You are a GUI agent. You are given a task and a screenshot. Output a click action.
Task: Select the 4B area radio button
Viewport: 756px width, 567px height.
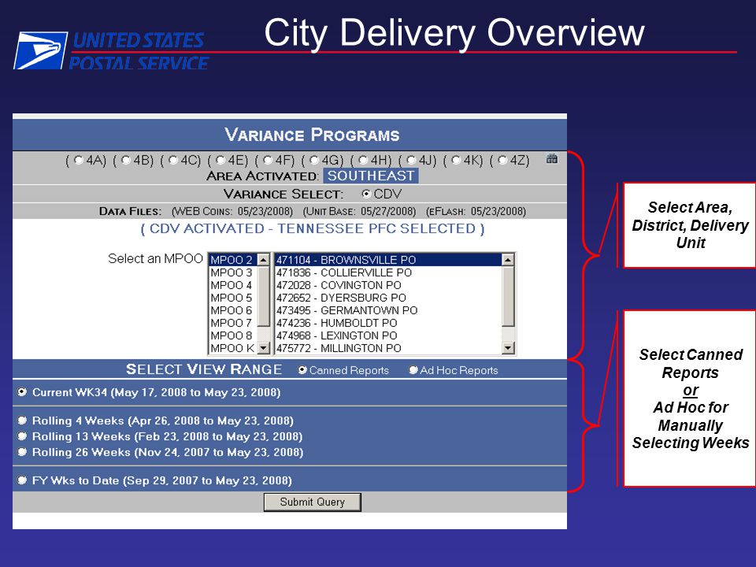point(126,160)
